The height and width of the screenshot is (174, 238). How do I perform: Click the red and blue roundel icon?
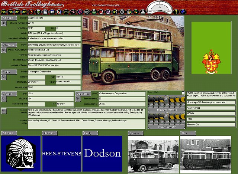tap(80, 12)
